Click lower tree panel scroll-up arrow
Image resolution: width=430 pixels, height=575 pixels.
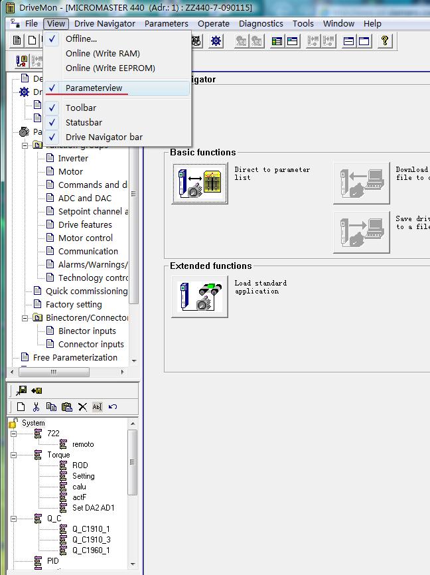click(x=133, y=424)
